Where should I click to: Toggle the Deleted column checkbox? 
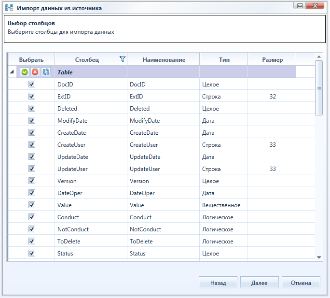tap(32, 108)
